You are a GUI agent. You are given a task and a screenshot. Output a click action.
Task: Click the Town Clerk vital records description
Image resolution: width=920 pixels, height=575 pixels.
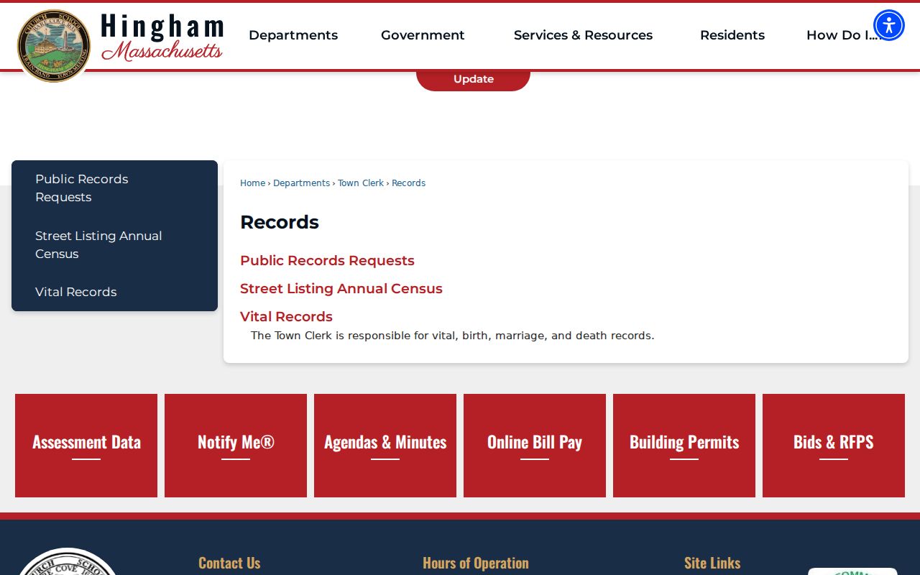click(x=453, y=336)
